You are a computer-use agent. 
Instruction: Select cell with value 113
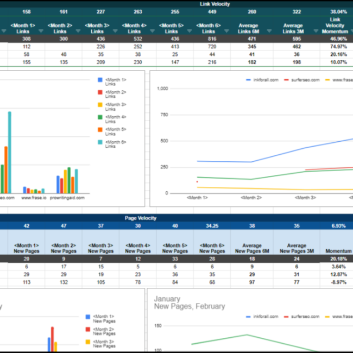(x=27, y=282)
